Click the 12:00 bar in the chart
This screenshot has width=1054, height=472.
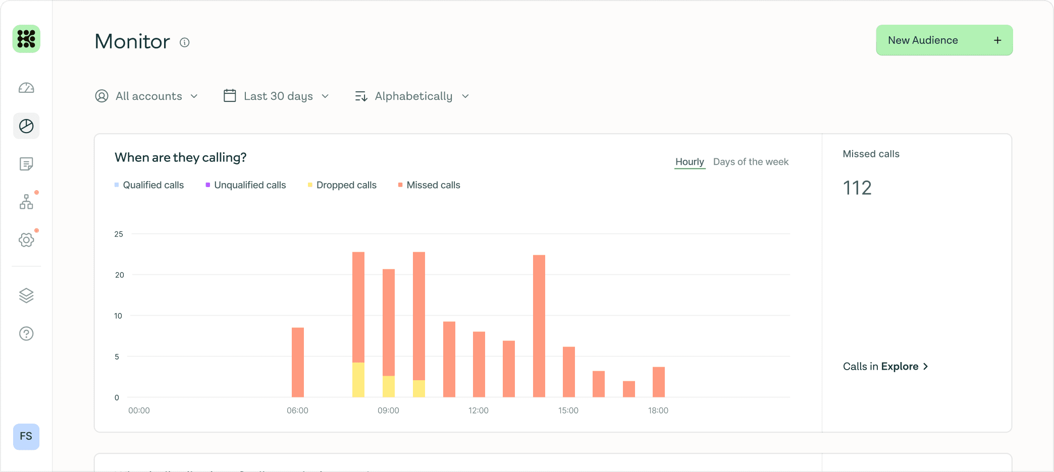coord(479,365)
